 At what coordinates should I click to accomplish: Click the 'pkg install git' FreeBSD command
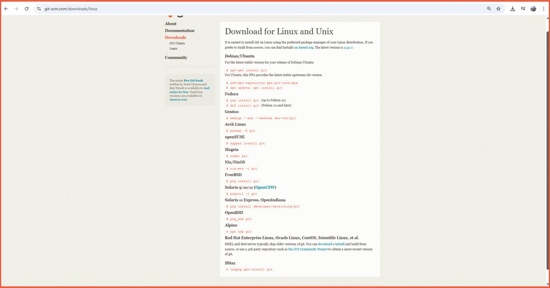click(x=242, y=181)
